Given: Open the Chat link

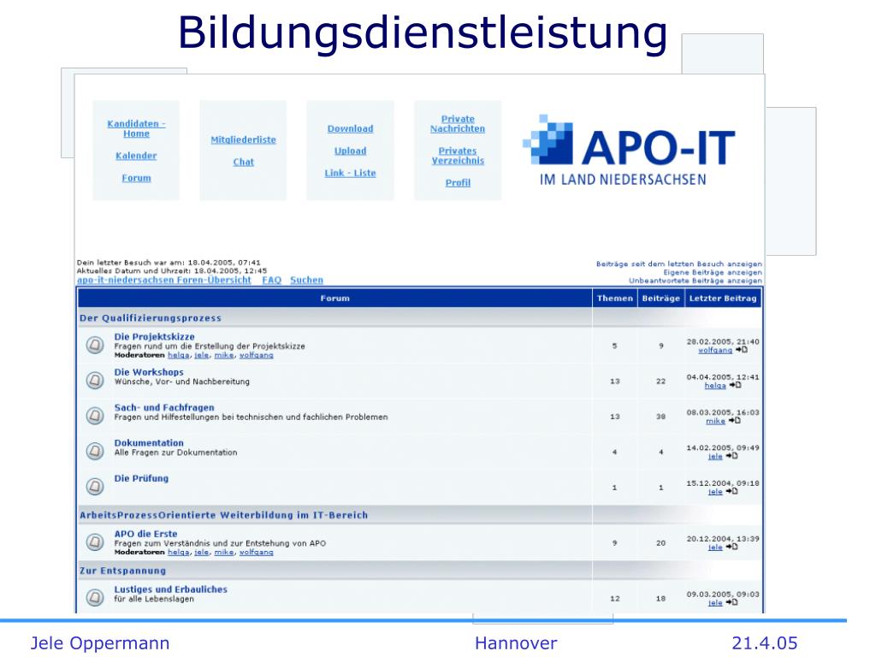Looking at the screenshot, I should 244,162.
